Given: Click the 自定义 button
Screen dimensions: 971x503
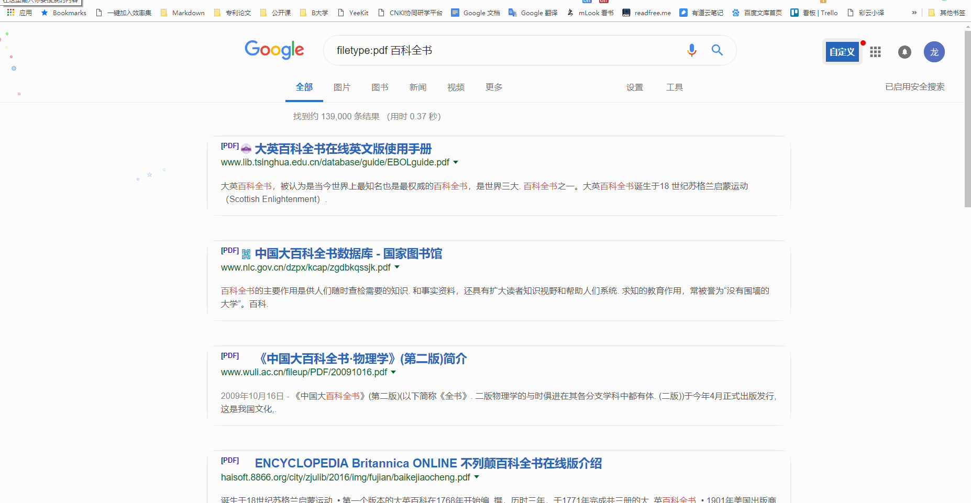Looking at the screenshot, I should pyautogui.click(x=842, y=52).
